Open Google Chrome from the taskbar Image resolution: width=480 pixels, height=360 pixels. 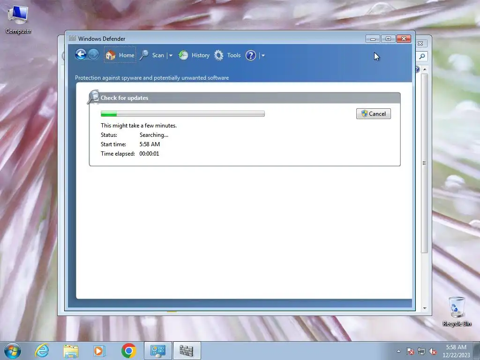click(128, 351)
